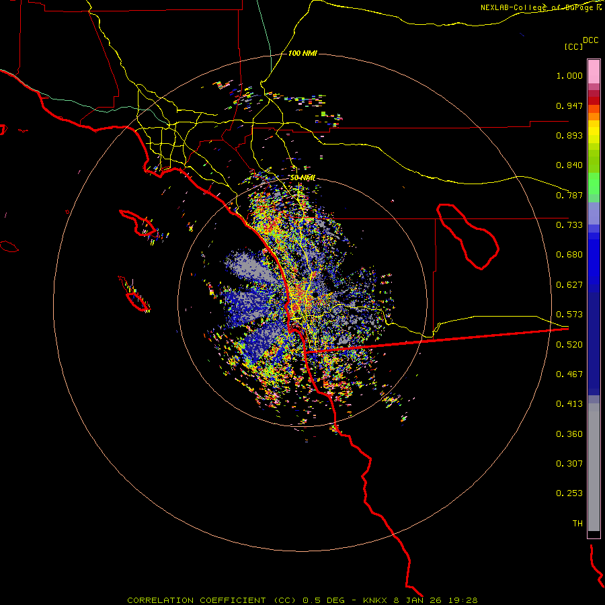
Task: Click the 0.520 scale value
Action: [569, 345]
